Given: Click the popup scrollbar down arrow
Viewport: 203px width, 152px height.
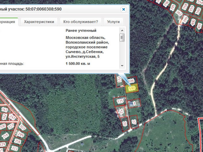Looking at the screenshot, I should click(122, 65).
